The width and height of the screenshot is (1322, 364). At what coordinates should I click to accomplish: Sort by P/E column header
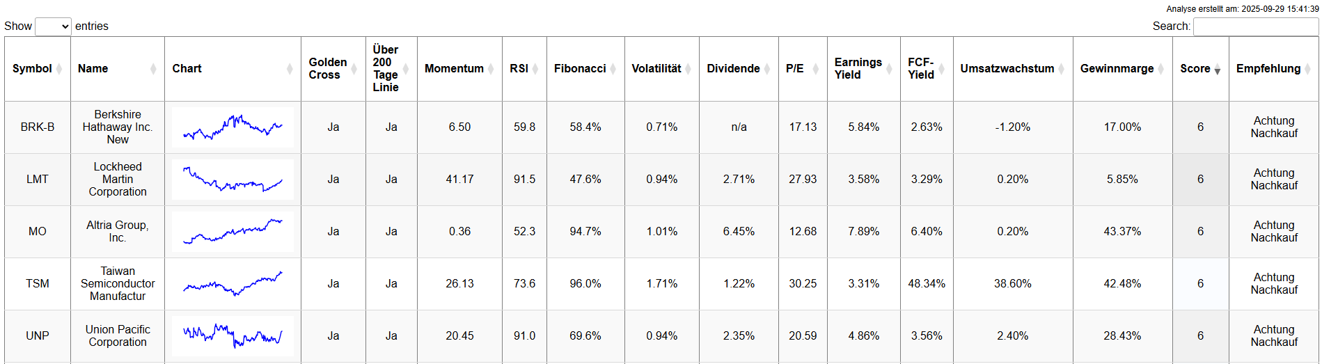[795, 69]
